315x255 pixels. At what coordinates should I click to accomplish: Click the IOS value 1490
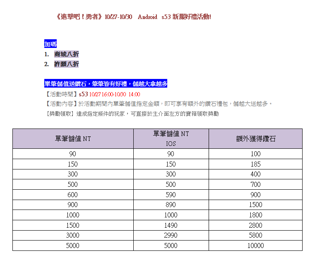pyautogui.click(x=171, y=225)
